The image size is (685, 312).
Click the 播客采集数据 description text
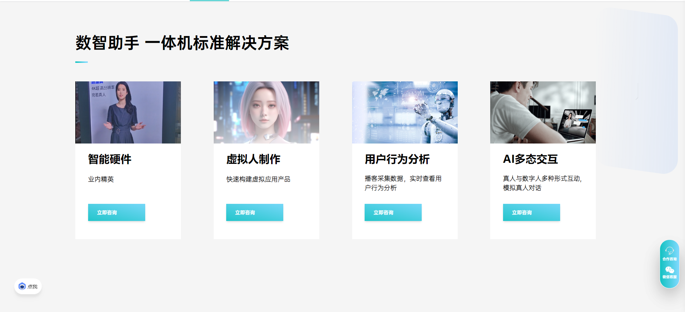click(x=403, y=183)
